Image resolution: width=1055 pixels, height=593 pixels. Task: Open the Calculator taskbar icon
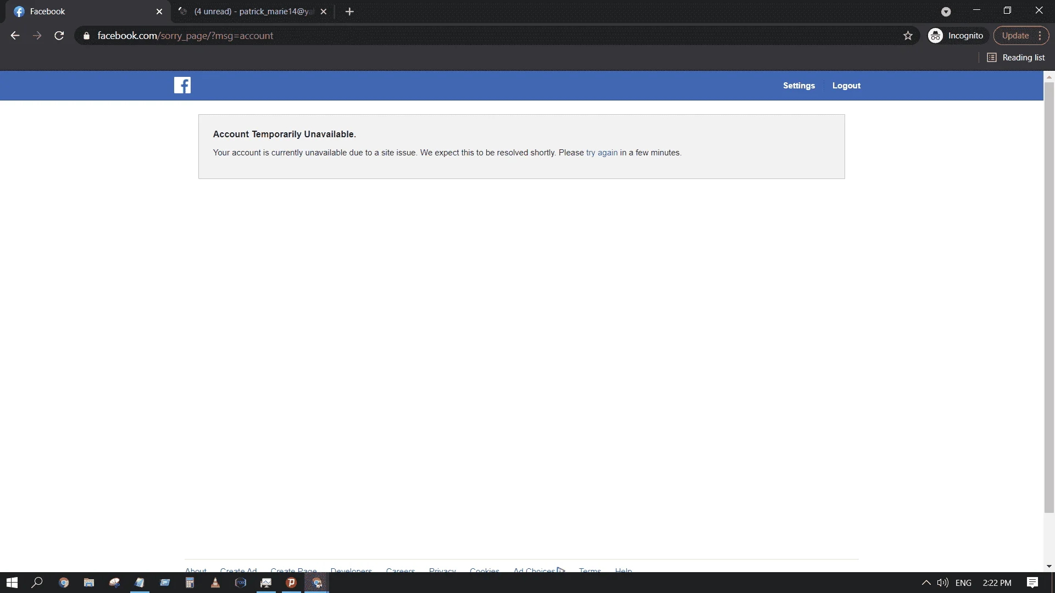point(190,583)
